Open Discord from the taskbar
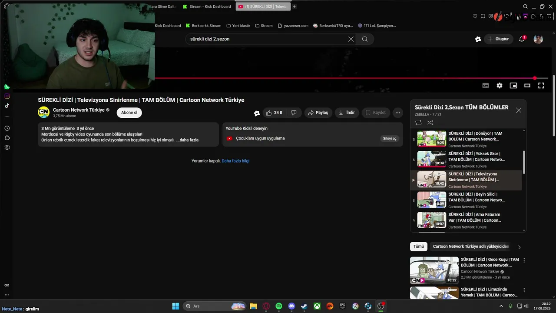Screen dimensions: 556x313 click(291, 306)
